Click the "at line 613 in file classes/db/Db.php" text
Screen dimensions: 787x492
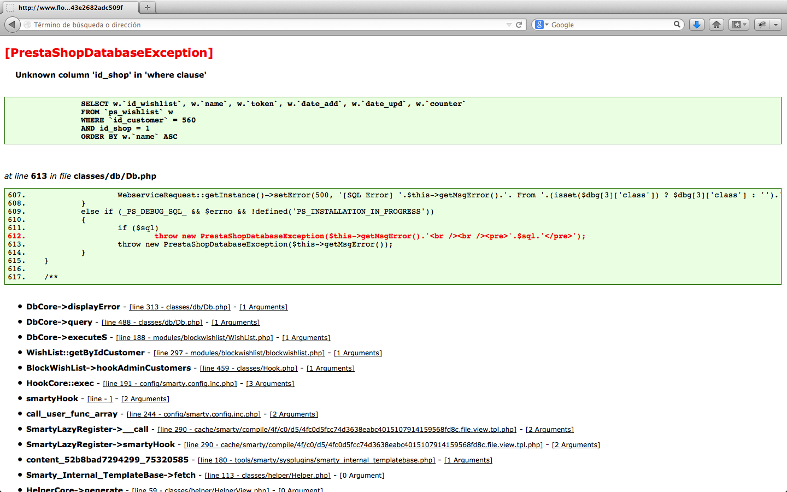pos(80,176)
